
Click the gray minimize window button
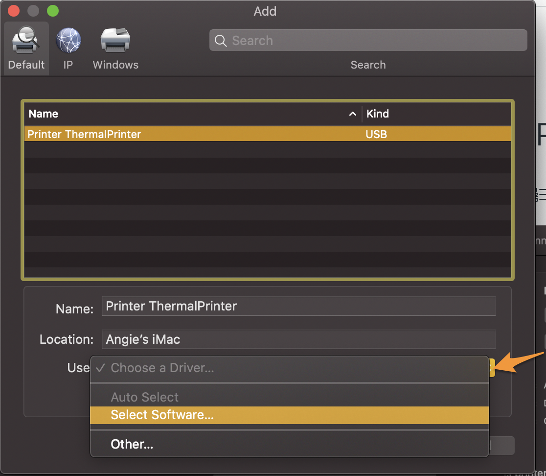pos(33,11)
